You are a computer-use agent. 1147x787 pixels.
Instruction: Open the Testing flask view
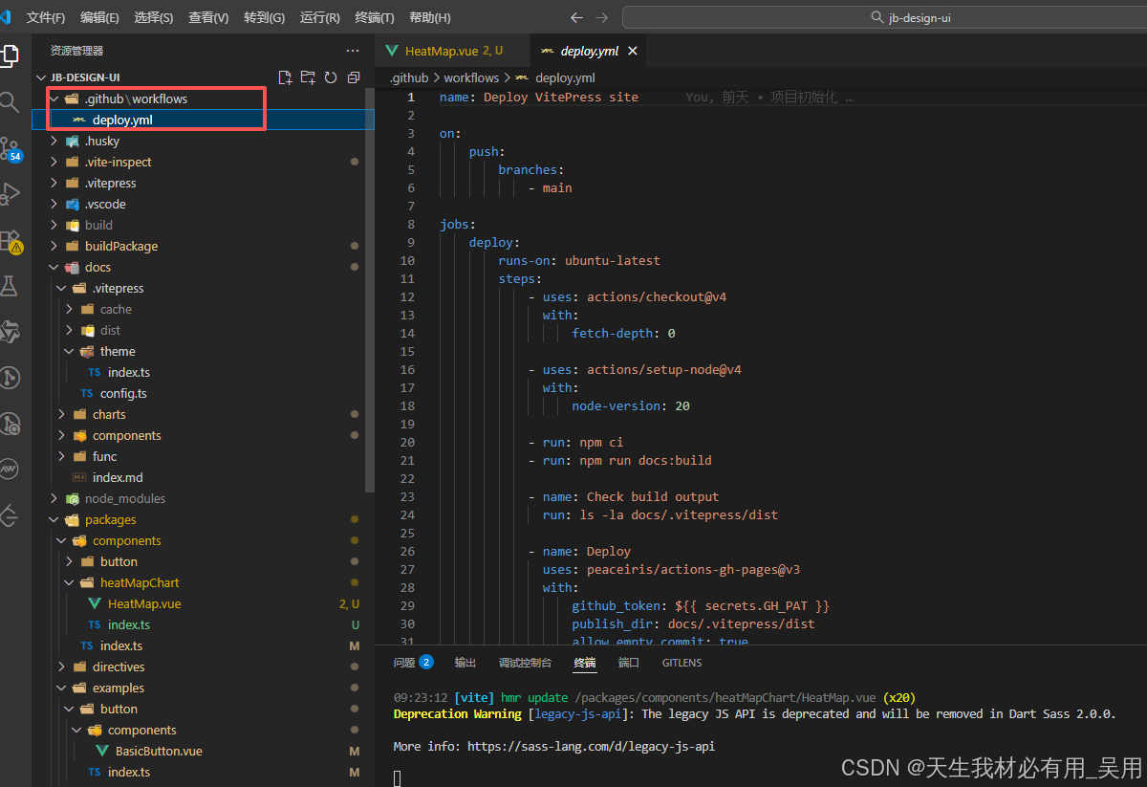coord(9,285)
